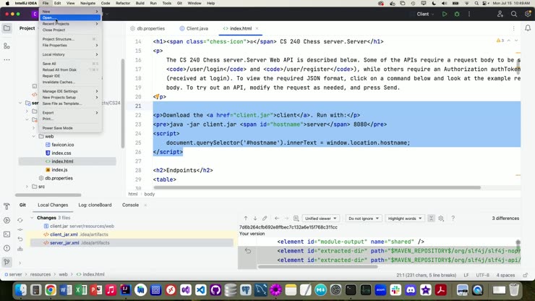Expand the src folder in project tree
Image resolution: width=535 pixels, height=301 pixels.
click(27, 187)
